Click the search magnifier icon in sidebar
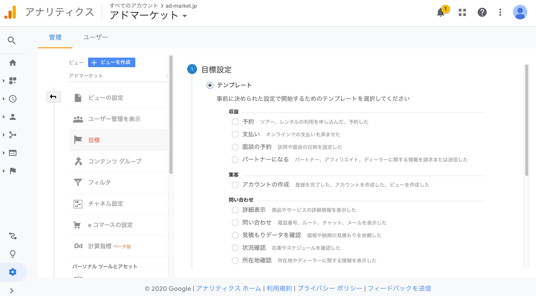This screenshot has height=296, width=536. point(12,41)
